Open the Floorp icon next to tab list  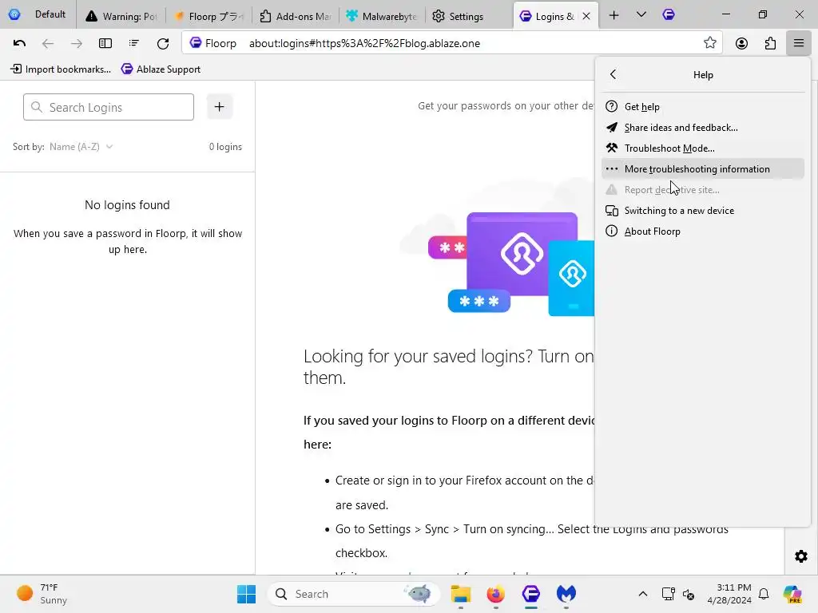coord(669,14)
